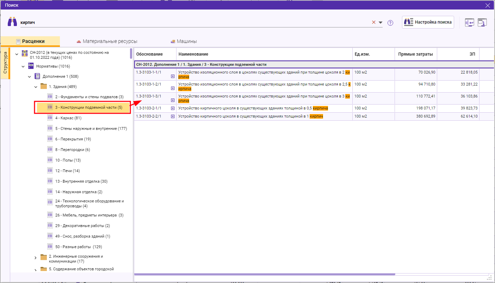Click the insert-into-window icon with left arrow
The width and height of the screenshot is (495, 283).
tap(469, 22)
